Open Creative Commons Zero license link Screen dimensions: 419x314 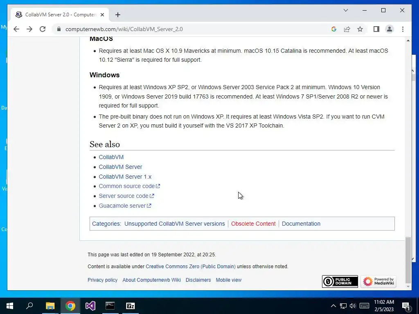[x=191, y=267]
